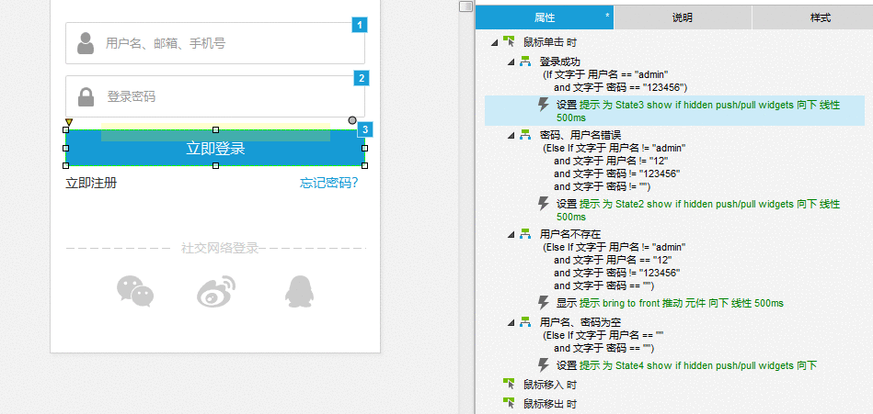Collapse the 密码、用户名错误 case
This screenshot has height=414, width=873.
511,135
